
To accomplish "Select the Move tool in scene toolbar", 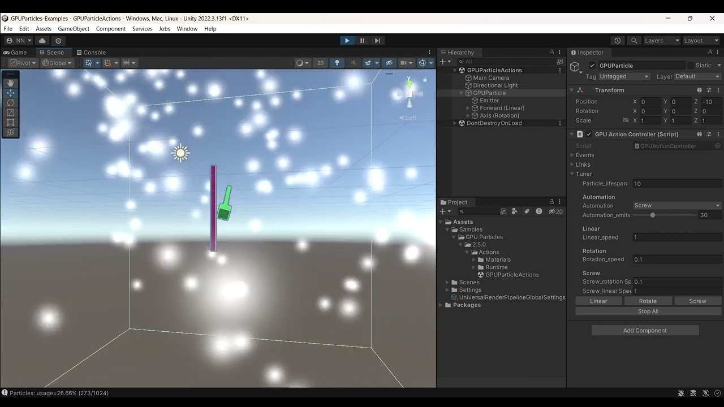I will click(x=10, y=93).
